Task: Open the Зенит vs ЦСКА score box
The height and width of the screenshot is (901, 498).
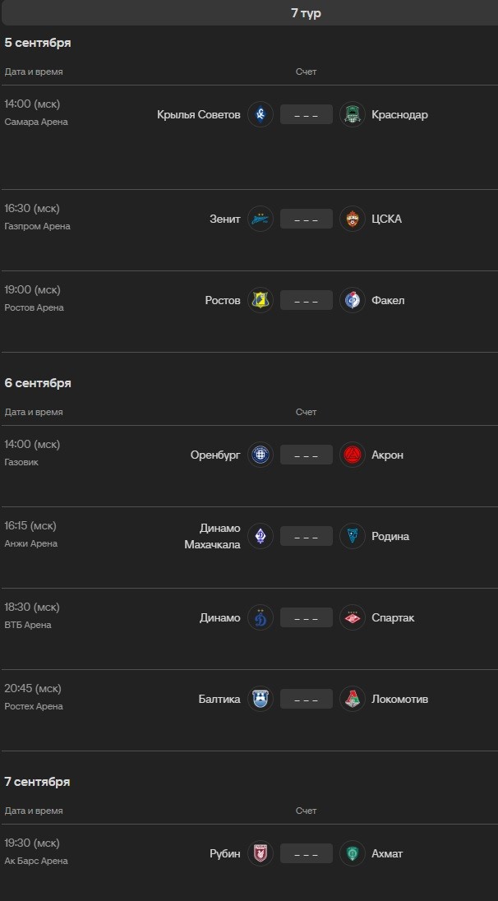Action: [x=307, y=219]
